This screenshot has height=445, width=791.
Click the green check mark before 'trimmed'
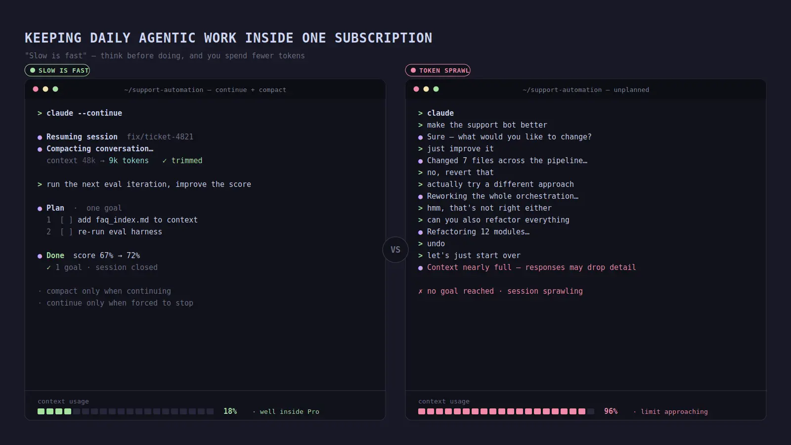(x=165, y=161)
